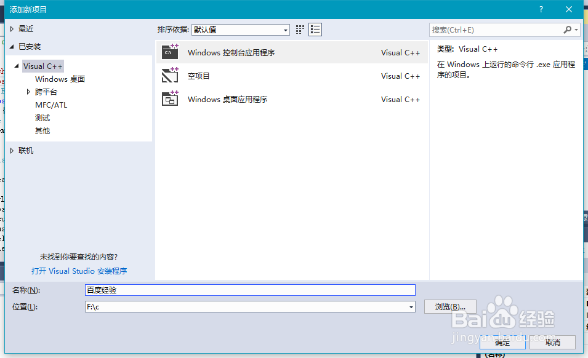Click the 取消 cancel button
588x358 pixels.
click(x=552, y=342)
